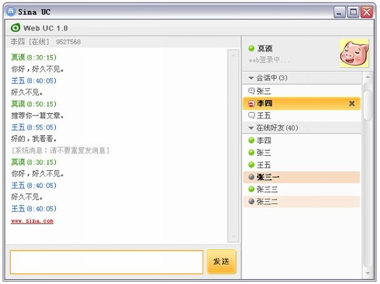380x284 pixels.
Task: Click the contact list scrollbar thumb
Action: 368,105
